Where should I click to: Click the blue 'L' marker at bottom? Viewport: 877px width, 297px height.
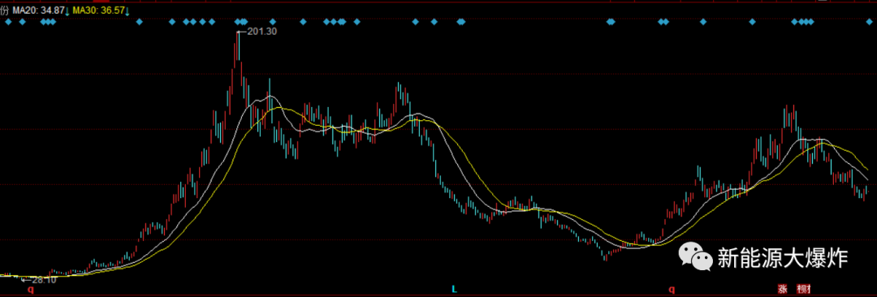[454, 289]
